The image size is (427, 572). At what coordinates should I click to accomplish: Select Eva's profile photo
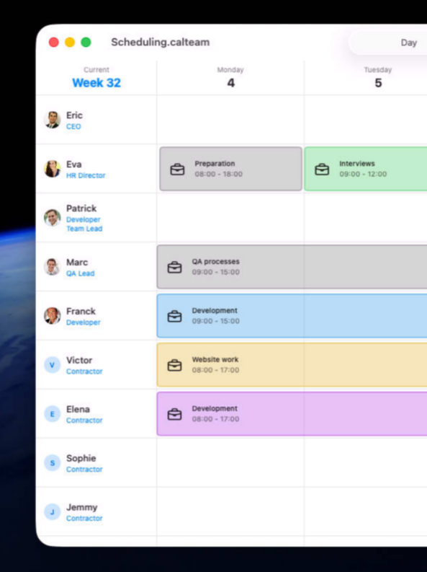click(x=52, y=169)
